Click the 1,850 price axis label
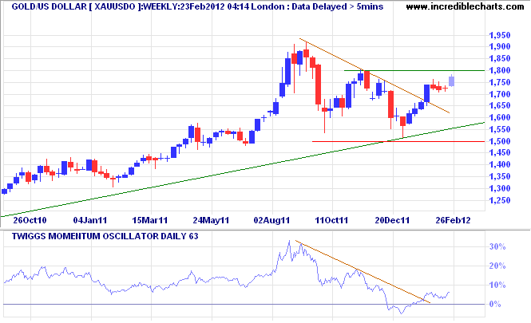This screenshot has width=531, height=323. [500, 58]
